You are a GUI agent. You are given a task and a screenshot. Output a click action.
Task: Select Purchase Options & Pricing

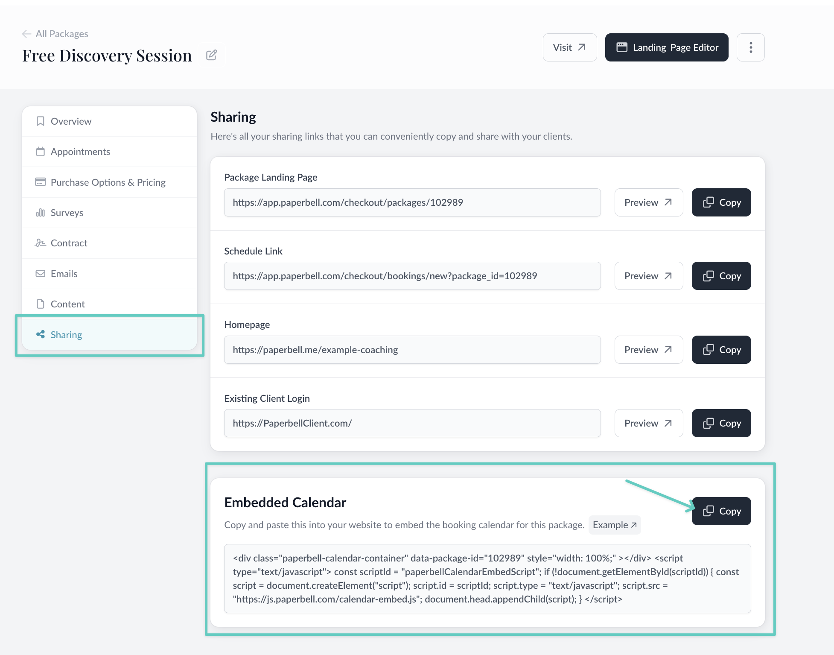[x=108, y=182]
